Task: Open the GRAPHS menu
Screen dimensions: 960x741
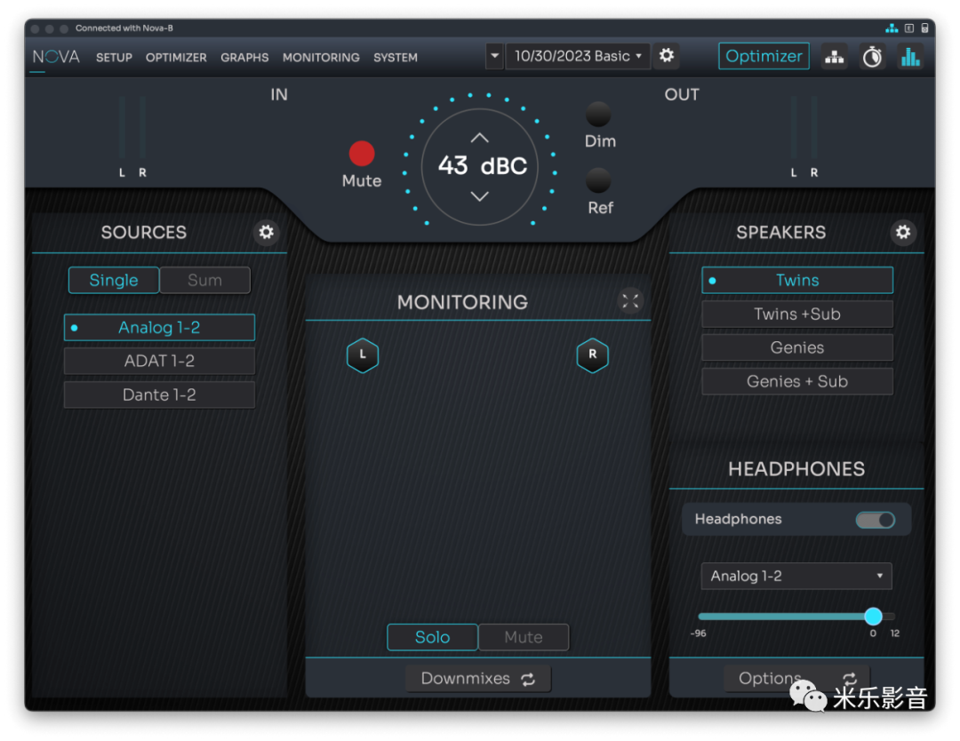Action: click(x=244, y=58)
